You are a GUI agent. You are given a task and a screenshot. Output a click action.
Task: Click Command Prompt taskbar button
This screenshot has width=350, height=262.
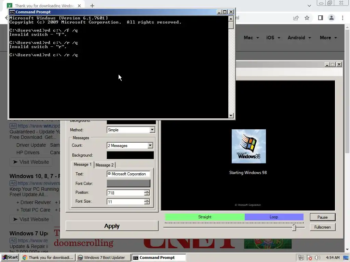pyautogui.click(x=159, y=258)
